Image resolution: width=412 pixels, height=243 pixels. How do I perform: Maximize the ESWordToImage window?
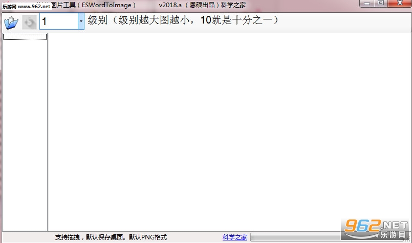point(381,3)
